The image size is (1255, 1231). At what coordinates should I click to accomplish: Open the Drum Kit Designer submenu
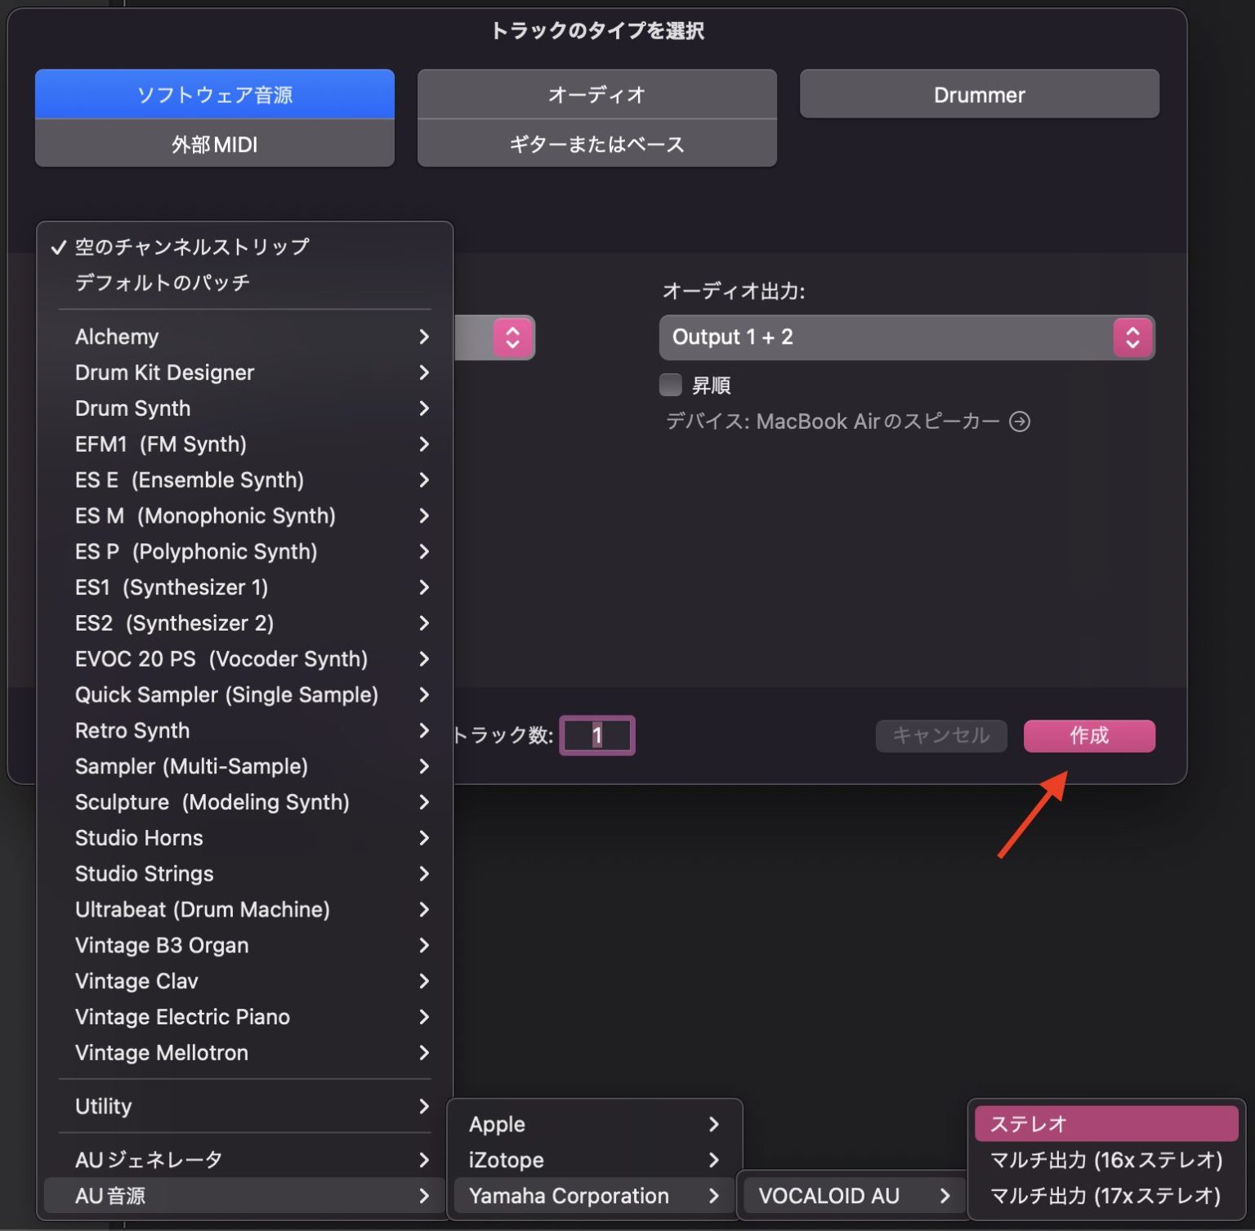click(164, 372)
